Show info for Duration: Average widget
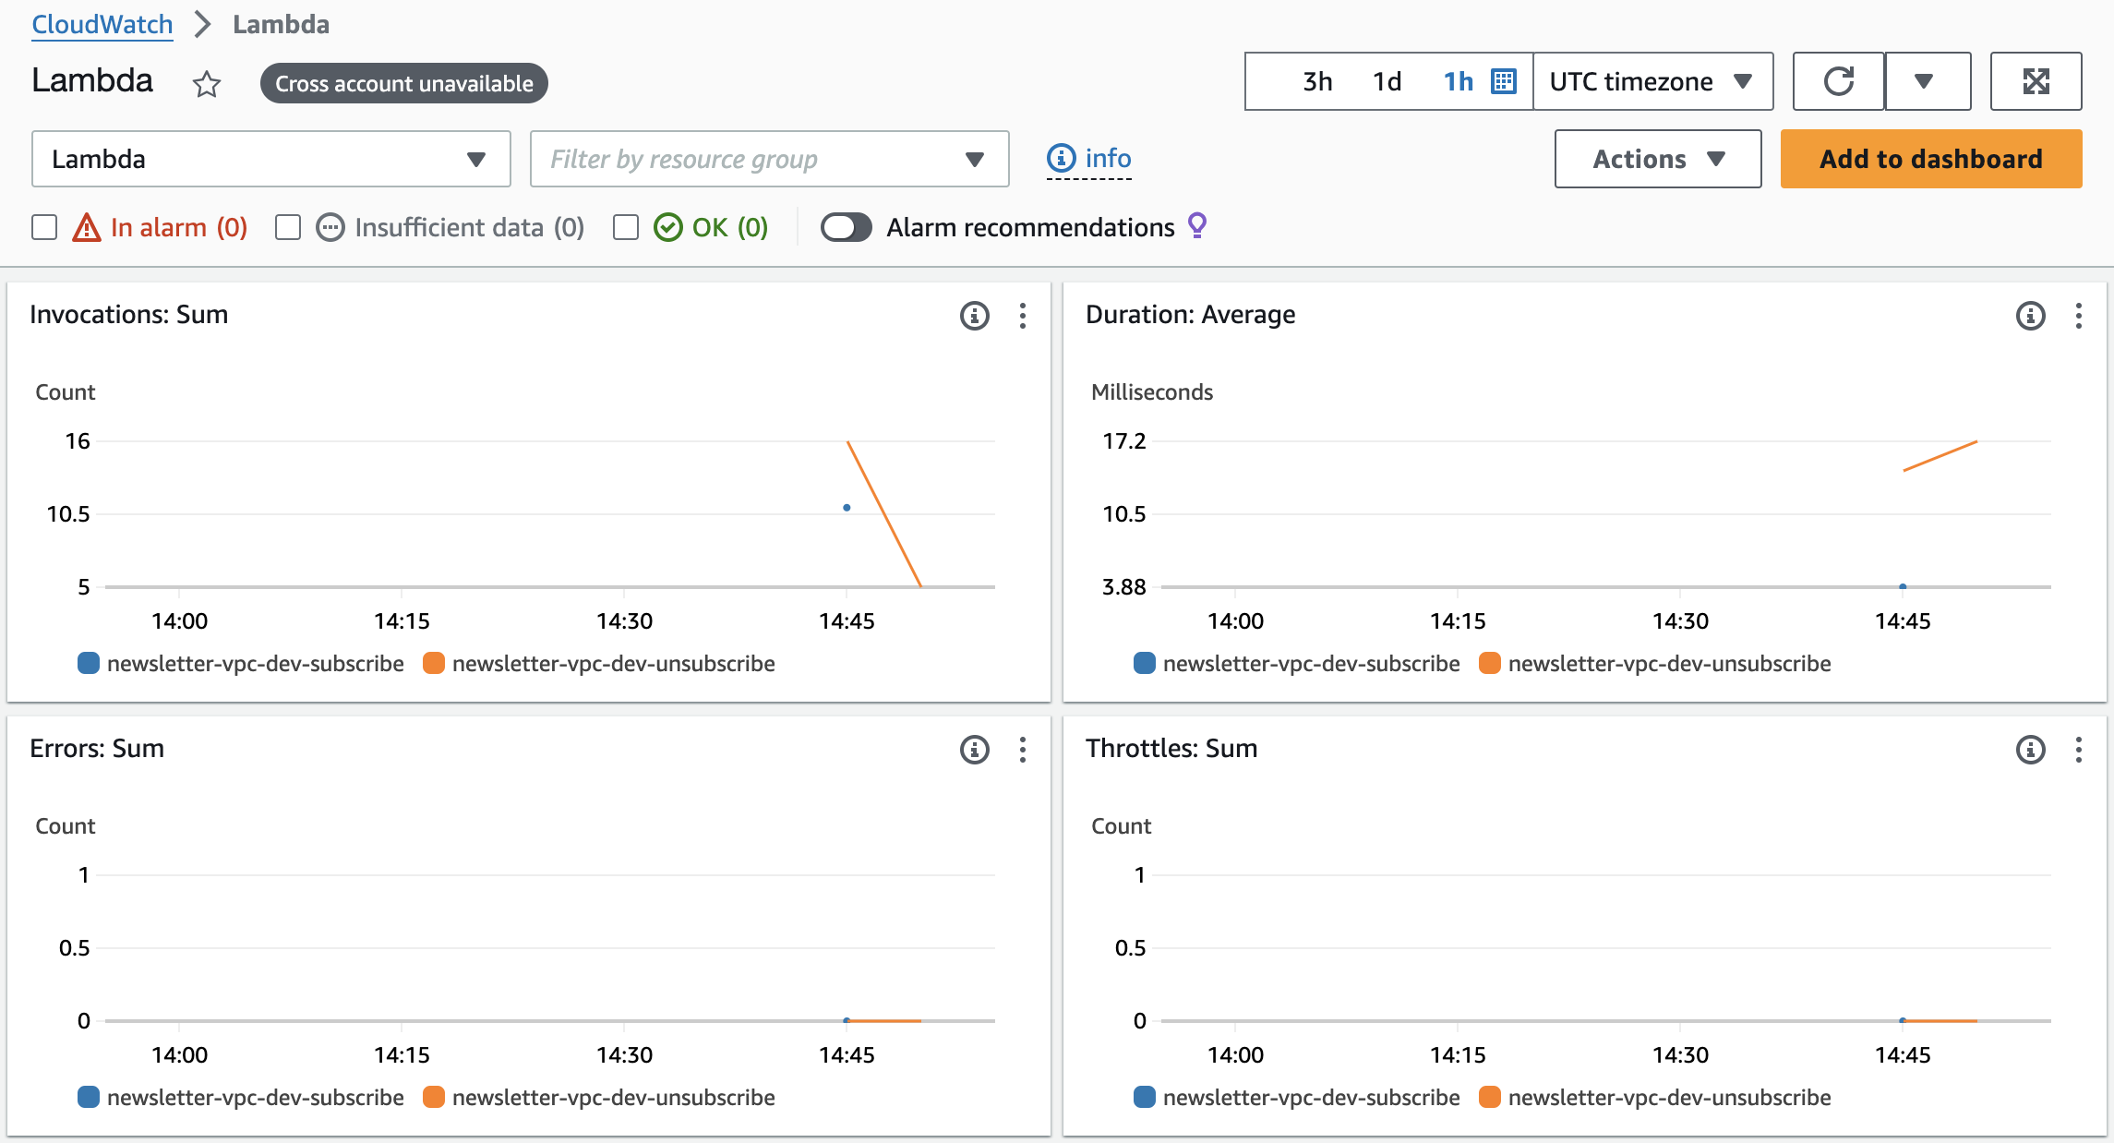The height and width of the screenshot is (1143, 2114). click(x=2030, y=316)
